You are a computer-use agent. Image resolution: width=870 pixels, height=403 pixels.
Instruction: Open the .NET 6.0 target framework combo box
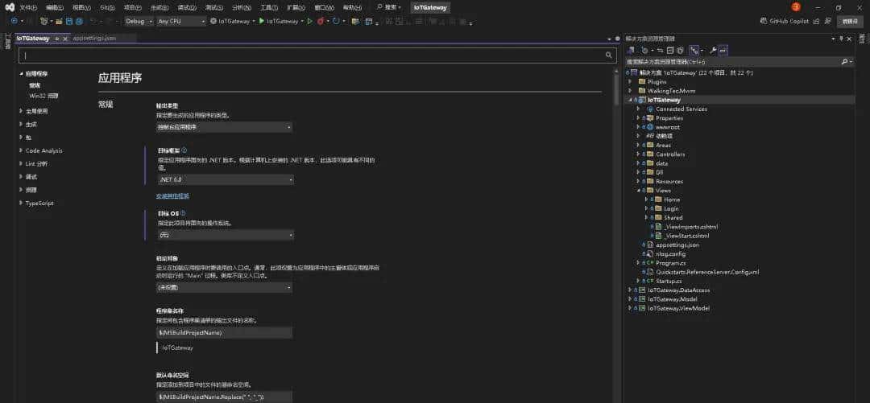tap(226, 179)
